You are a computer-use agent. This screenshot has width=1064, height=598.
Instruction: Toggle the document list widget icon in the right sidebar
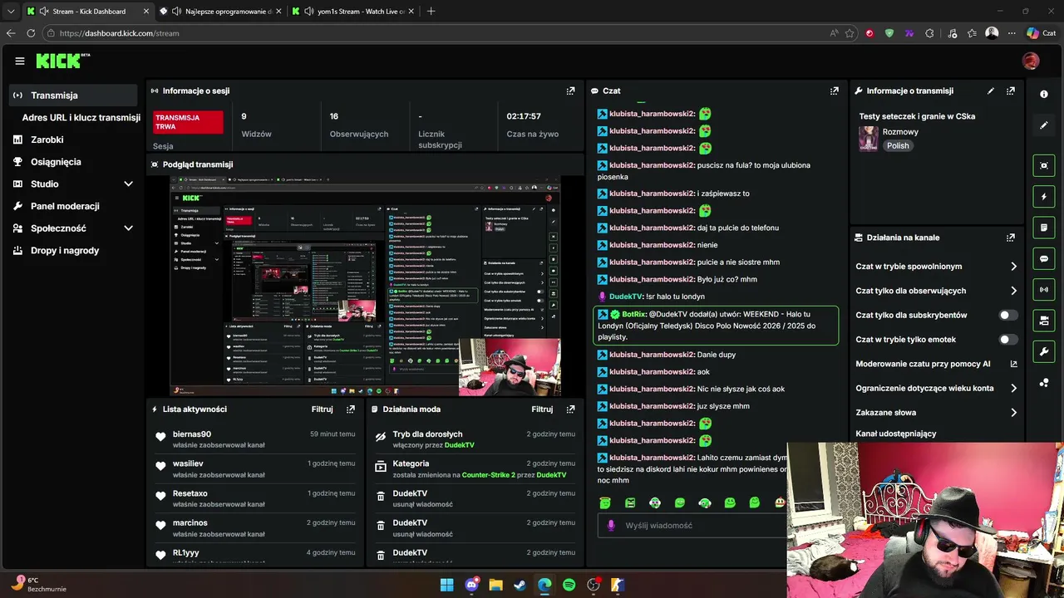(1044, 228)
